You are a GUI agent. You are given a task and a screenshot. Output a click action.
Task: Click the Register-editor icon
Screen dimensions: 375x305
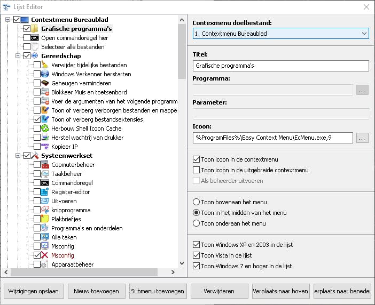click(x=45, y=192)
